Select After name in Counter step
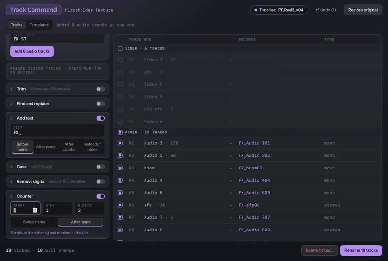The width and height of the screenshot is (388, 261). point(81,222)
